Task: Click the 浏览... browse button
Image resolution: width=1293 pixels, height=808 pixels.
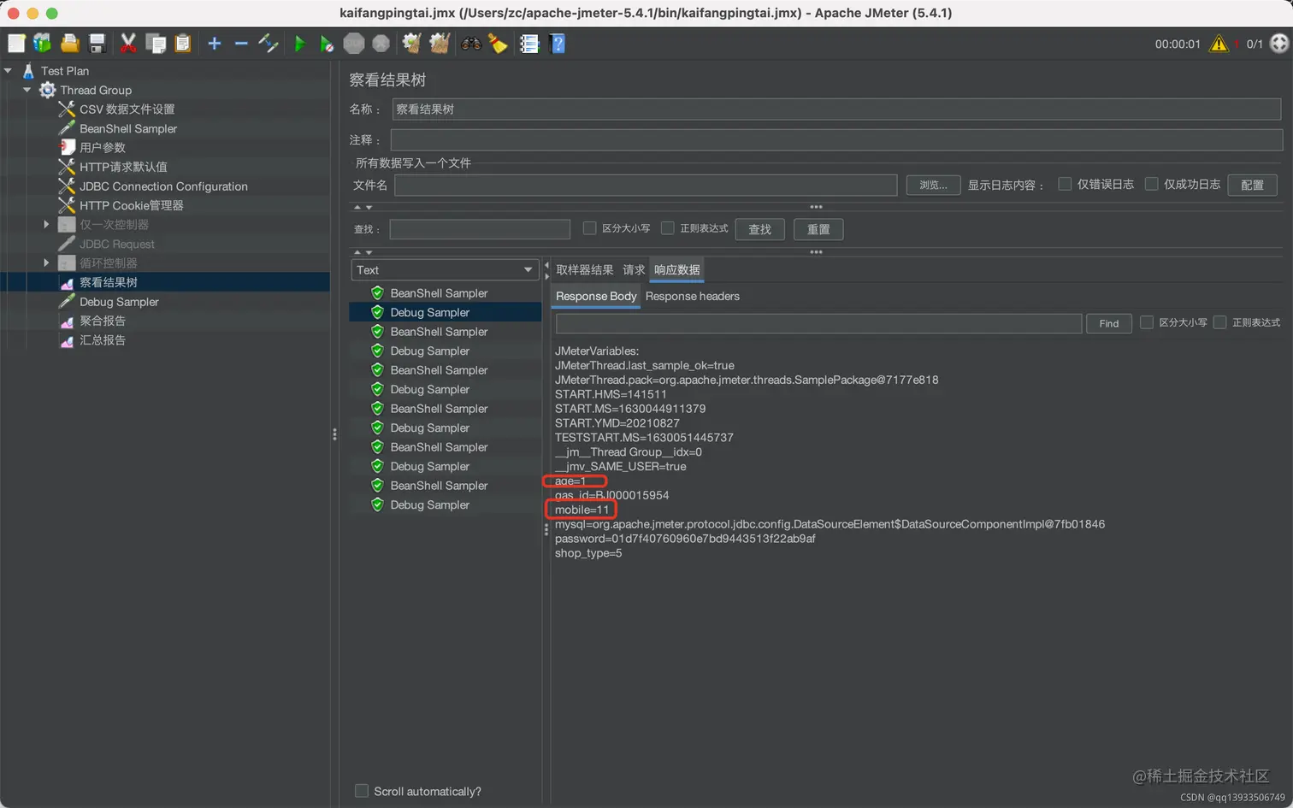Action: pos(933,185)
